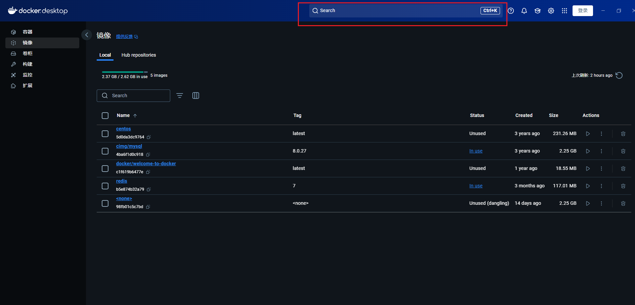Go to 容器 (Containers) in sidebar

pyautogui.click(x=42, y=32)
